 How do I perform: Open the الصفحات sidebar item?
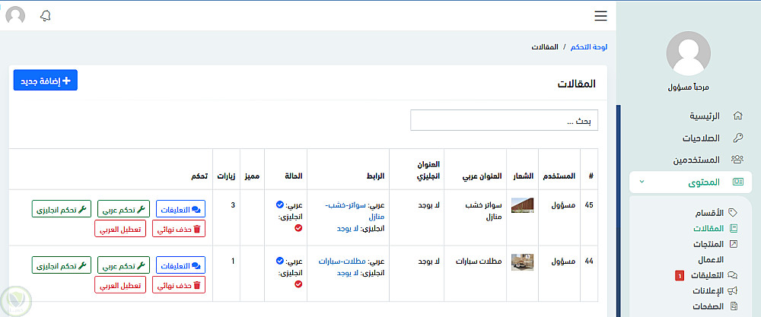click(708, 306)
